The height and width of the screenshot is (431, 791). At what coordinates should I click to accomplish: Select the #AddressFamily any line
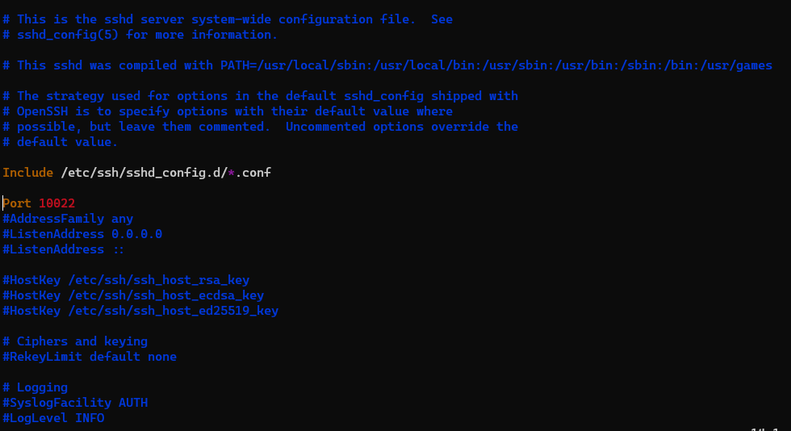pyautogui.click(x=68, y=219)
